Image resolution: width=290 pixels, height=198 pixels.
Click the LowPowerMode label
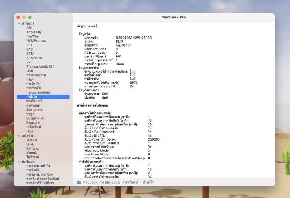[97, 154]
